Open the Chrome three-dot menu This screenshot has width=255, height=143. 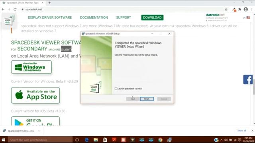252,10
